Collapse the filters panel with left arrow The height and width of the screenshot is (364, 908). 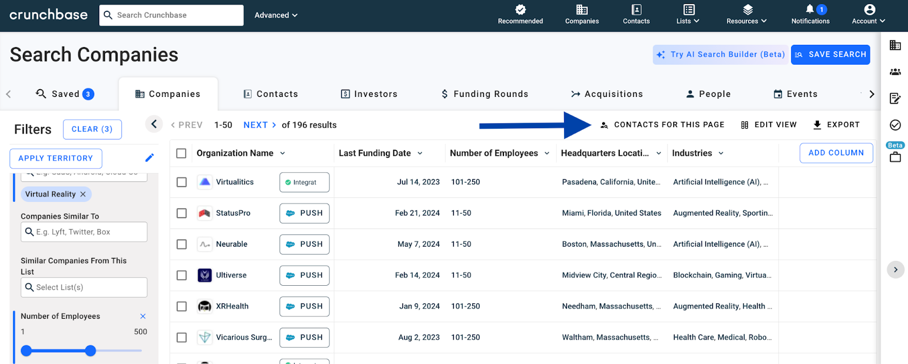click(154, 124)
